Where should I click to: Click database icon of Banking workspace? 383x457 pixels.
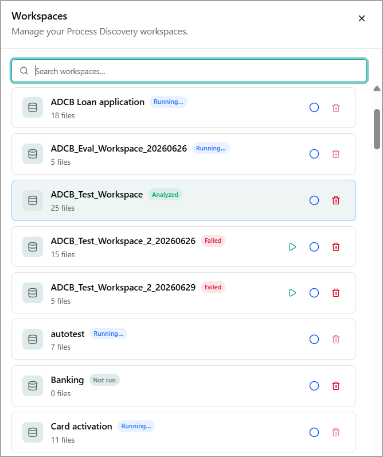[x=33, y=386]
